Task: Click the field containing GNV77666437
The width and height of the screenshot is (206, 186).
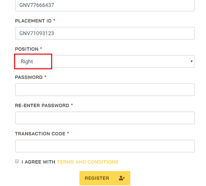Action: pos(105,5)
